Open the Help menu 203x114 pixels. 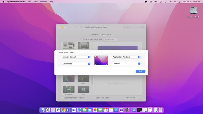[51, 2]
